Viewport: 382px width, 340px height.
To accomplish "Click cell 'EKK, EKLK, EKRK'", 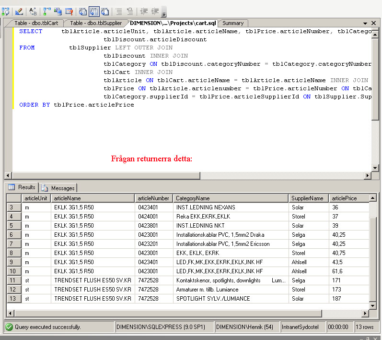I will [231, 253].
